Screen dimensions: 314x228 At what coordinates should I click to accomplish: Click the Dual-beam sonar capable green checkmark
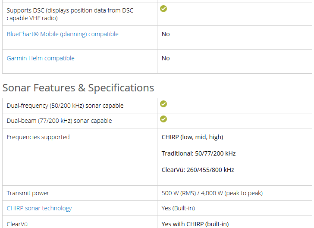tap(163, 119)
